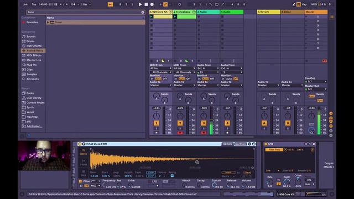Start playback with the Play button

[x=140, y=4]
